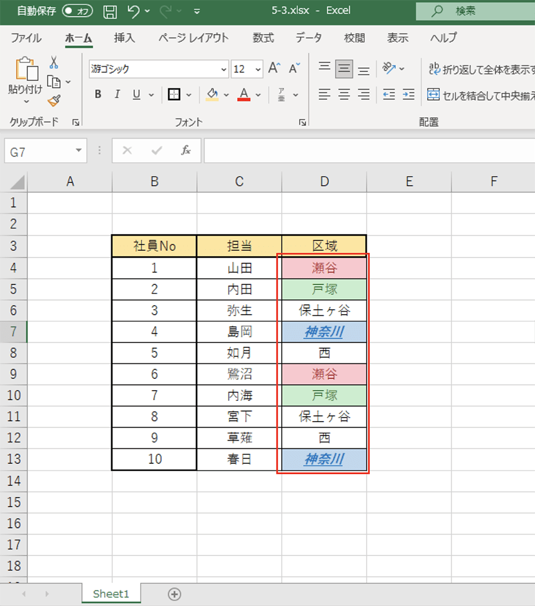
Task: Click the Paste clipboard icon
Action: coord(26,69)
